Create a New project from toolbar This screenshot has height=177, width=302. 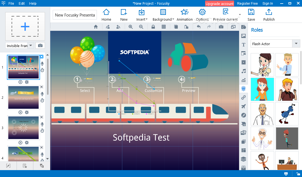coord(124,15)
